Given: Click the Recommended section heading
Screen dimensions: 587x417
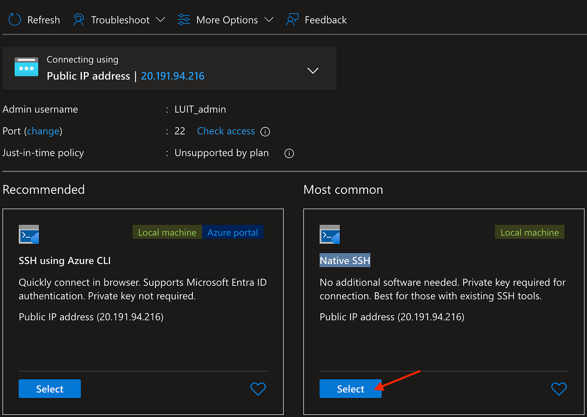Looking at the screenshot, I should [44, 190].
